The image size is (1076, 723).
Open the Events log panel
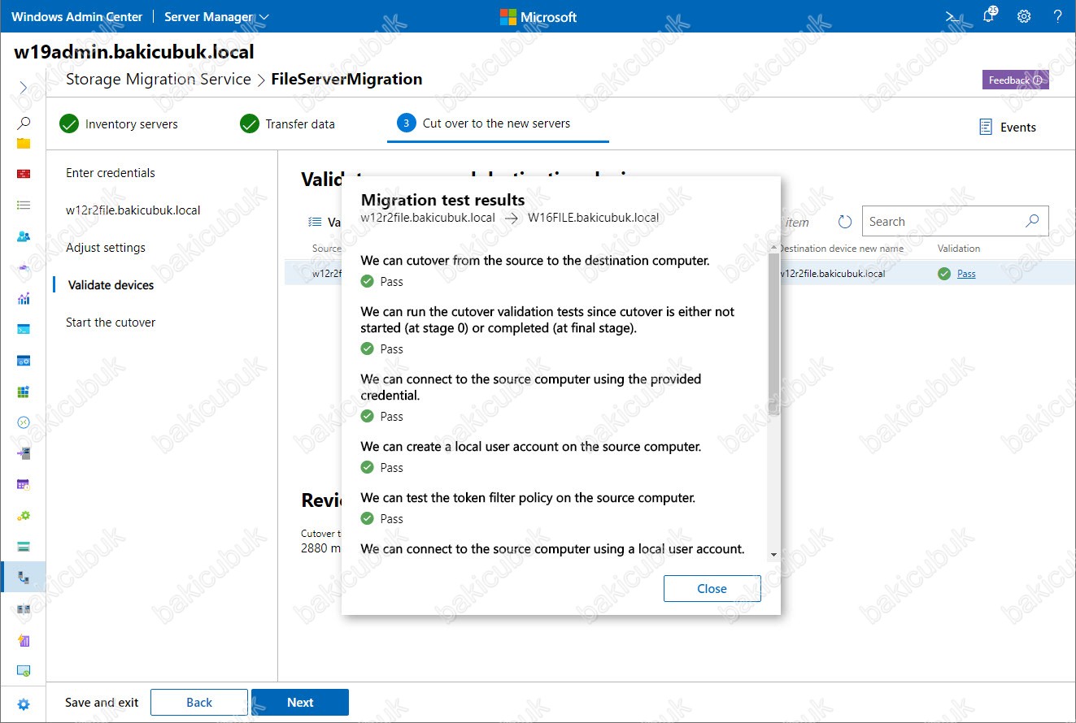point(1008,127)
